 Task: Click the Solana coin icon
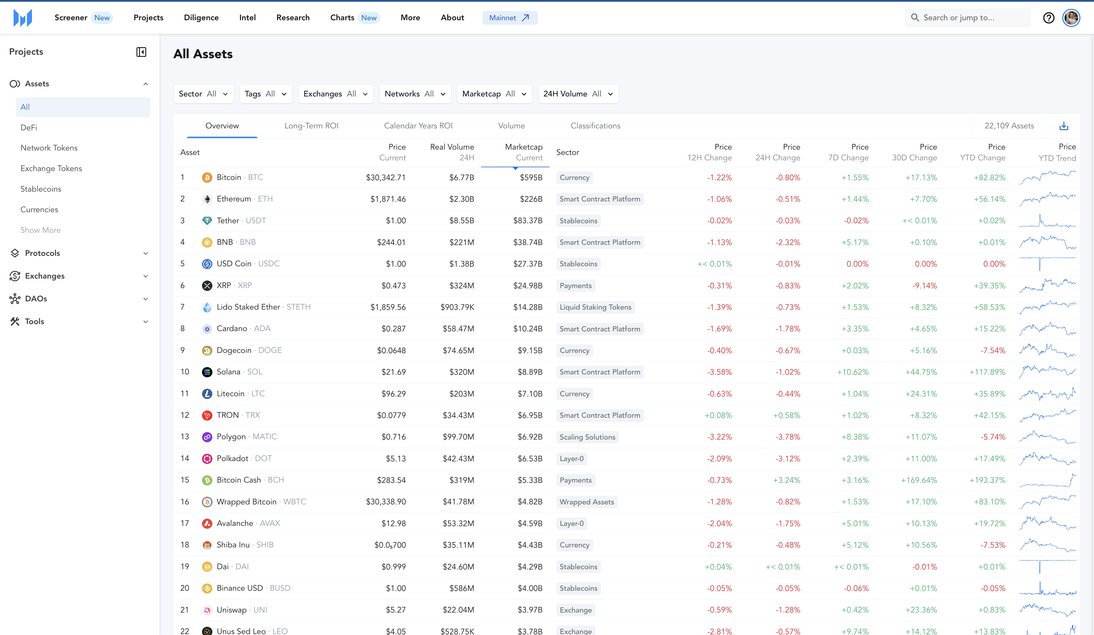(207, 372)
